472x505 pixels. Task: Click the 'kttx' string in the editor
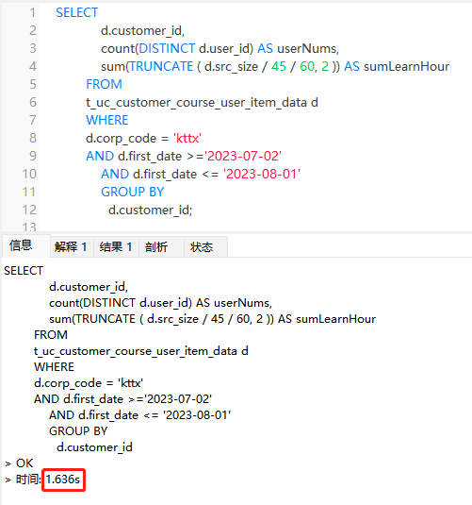[187, 138]
